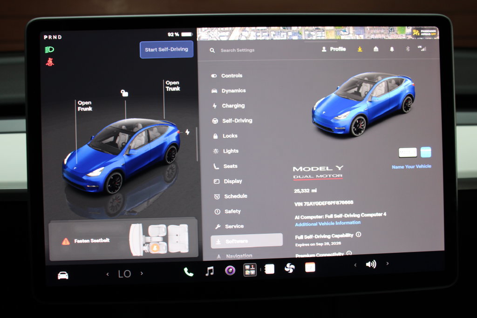Tap the Passenger Airbag Off indicator
The width and height of the screenshot is (477, 318).
tap(425, 33)
